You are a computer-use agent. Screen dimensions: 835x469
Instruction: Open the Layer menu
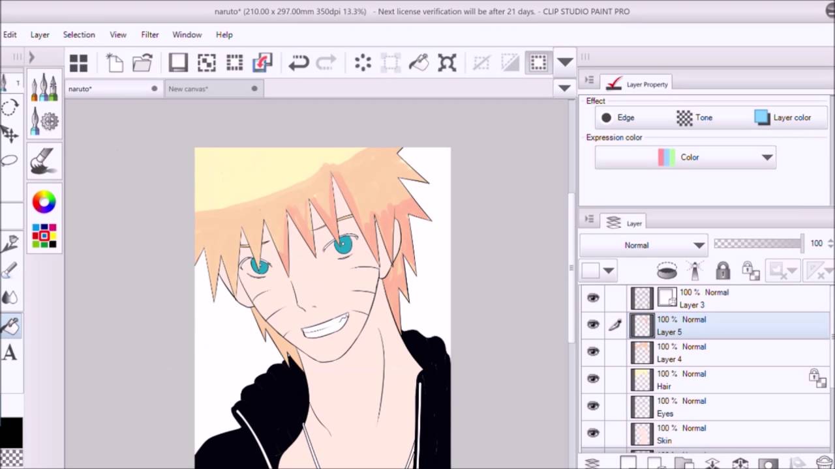40,35
